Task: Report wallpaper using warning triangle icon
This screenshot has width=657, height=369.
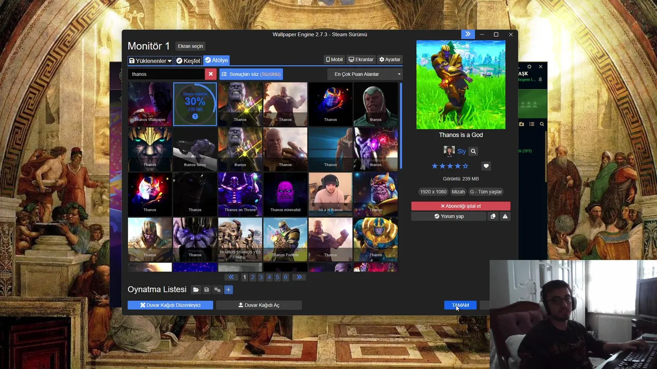Action: click(x=505, y=216)
